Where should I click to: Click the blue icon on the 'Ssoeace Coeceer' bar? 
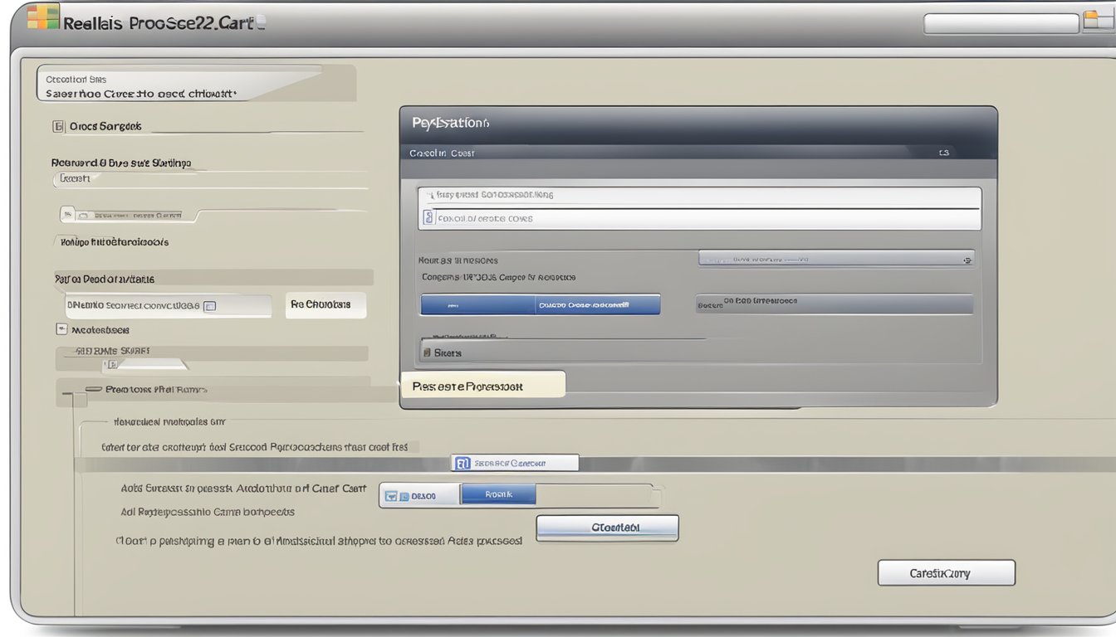(462, 464)
